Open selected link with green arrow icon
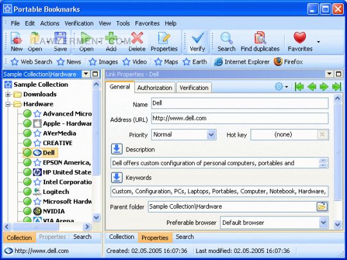Image resolution: width=347 pixels, height=260 pixels. (x=86, y=42)
